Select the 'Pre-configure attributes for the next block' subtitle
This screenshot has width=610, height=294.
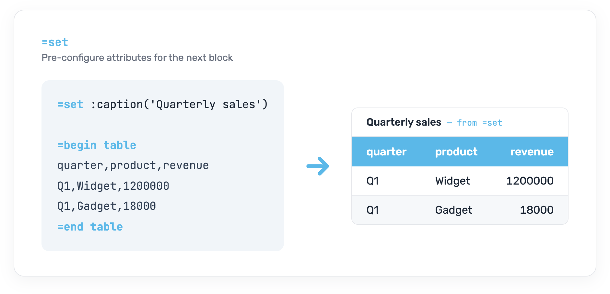(x=137, y=58)
